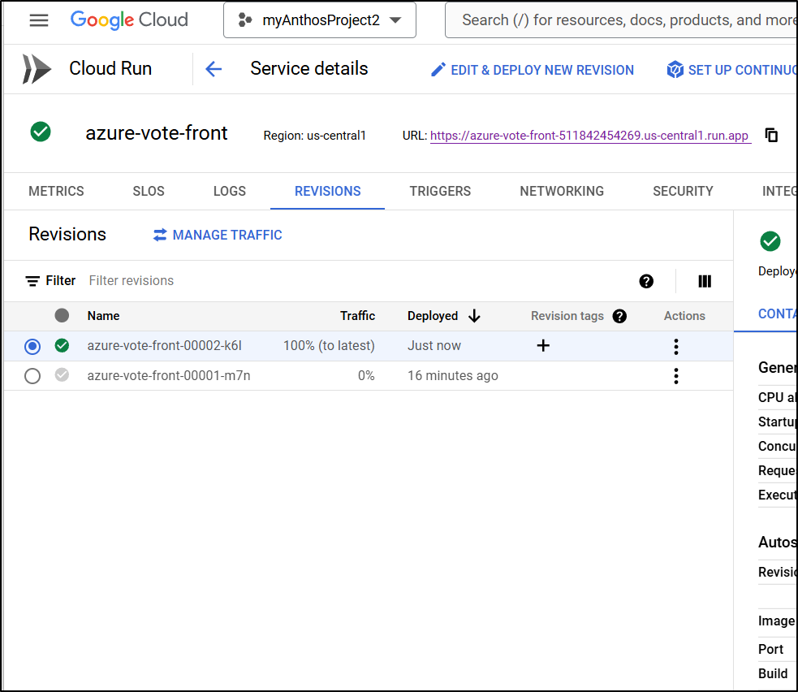Click Set Up Continuous Deployment button
The width and height of the screenshot is (798, 692).
pyautogui.click(x=732, y=70)
